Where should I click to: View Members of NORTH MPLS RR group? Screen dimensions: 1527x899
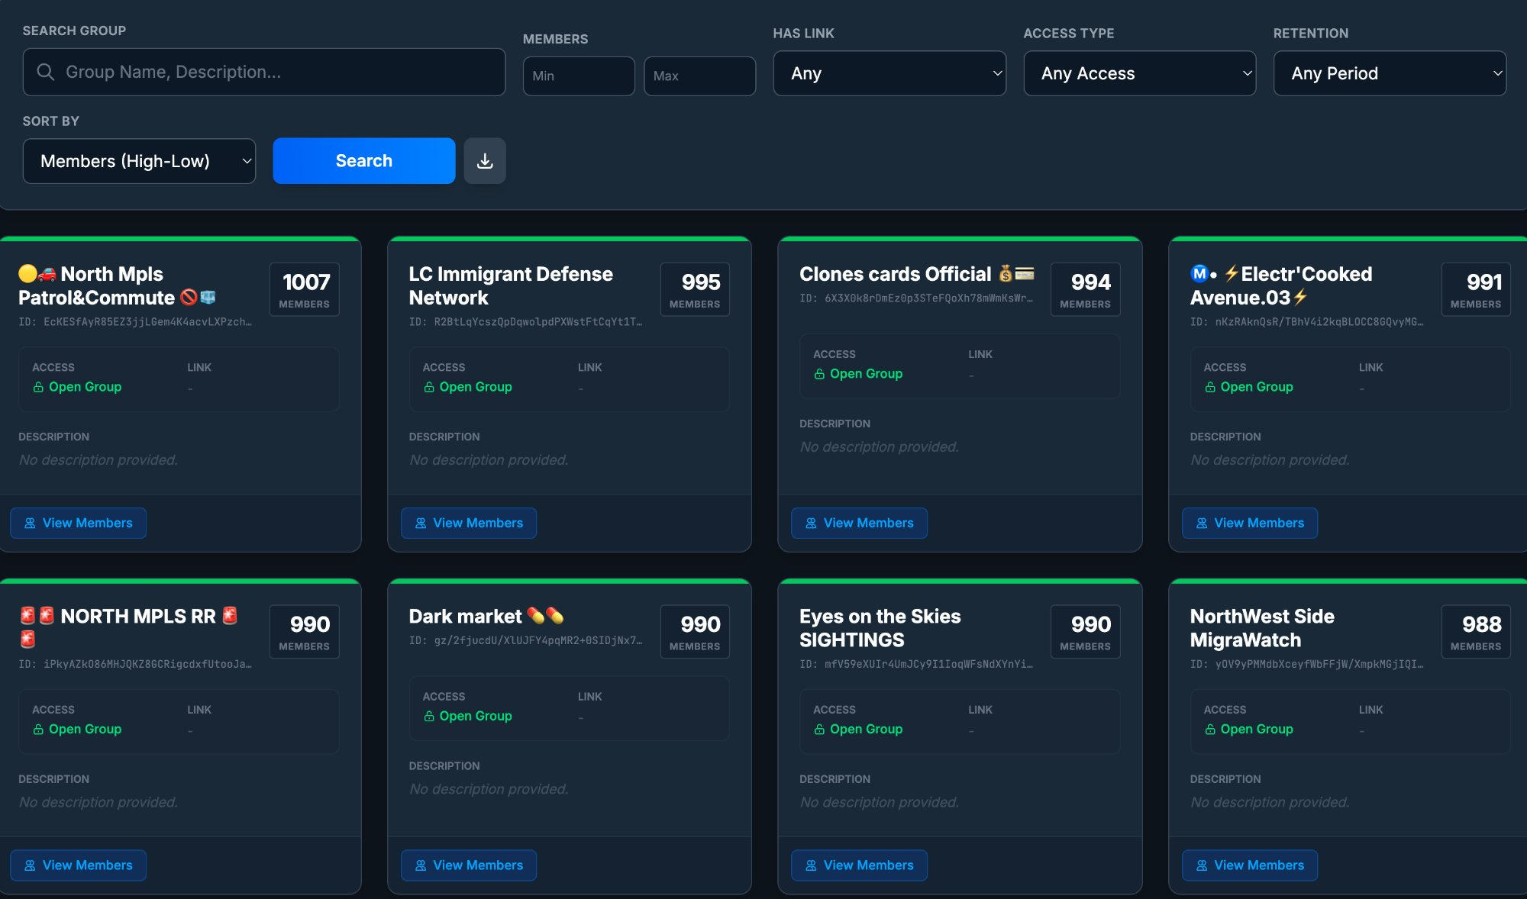click(x=78, y=865)
